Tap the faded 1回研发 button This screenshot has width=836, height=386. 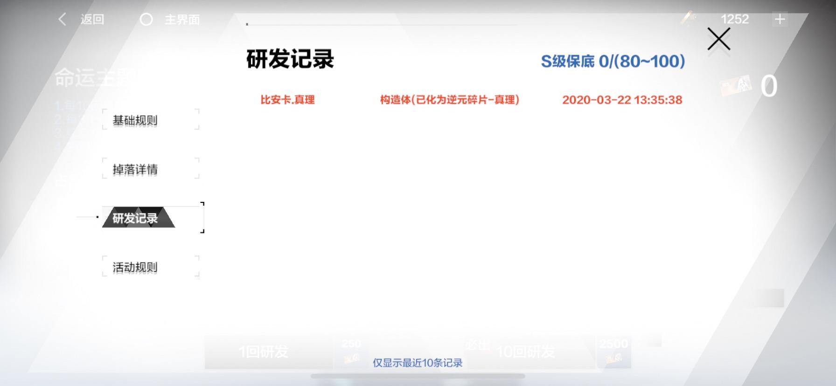click(269, 352)
